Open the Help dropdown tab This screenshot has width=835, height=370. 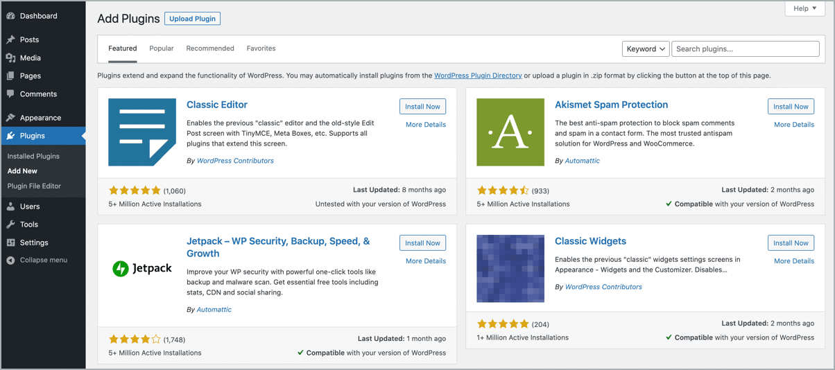click(804, 8)
